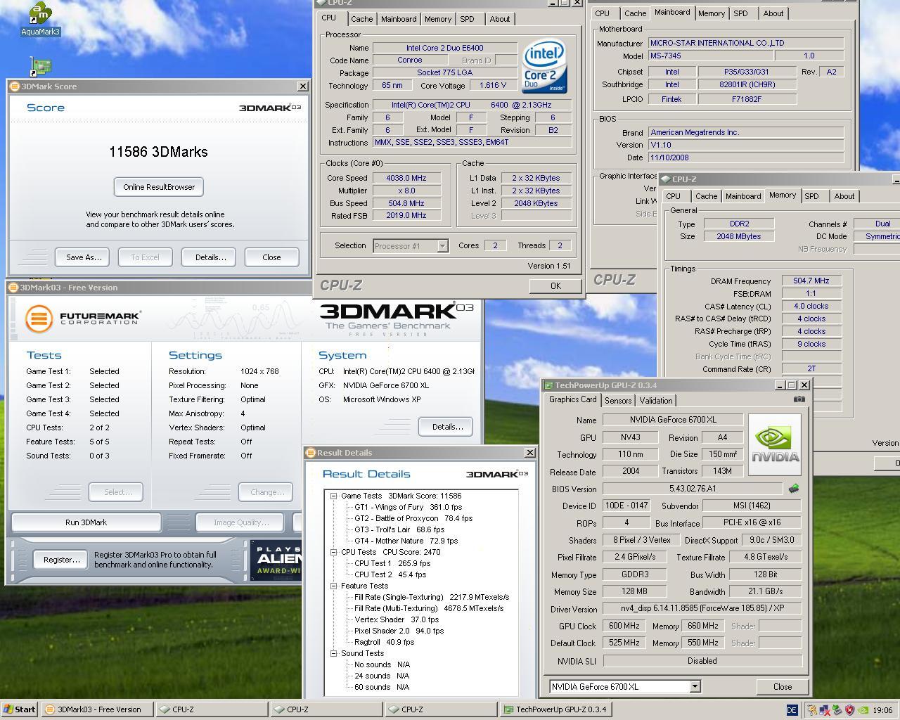Click OK in the CPU-Z CPU window
This screenshot has width=900, height=720.
[555, 285]
